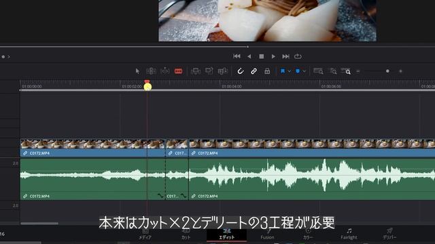Click the Detail Zoom icon
Screen dimensions: 435x244
[332, 71]
